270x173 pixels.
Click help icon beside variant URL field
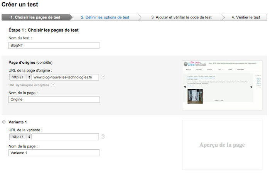[x=103, y=137]
